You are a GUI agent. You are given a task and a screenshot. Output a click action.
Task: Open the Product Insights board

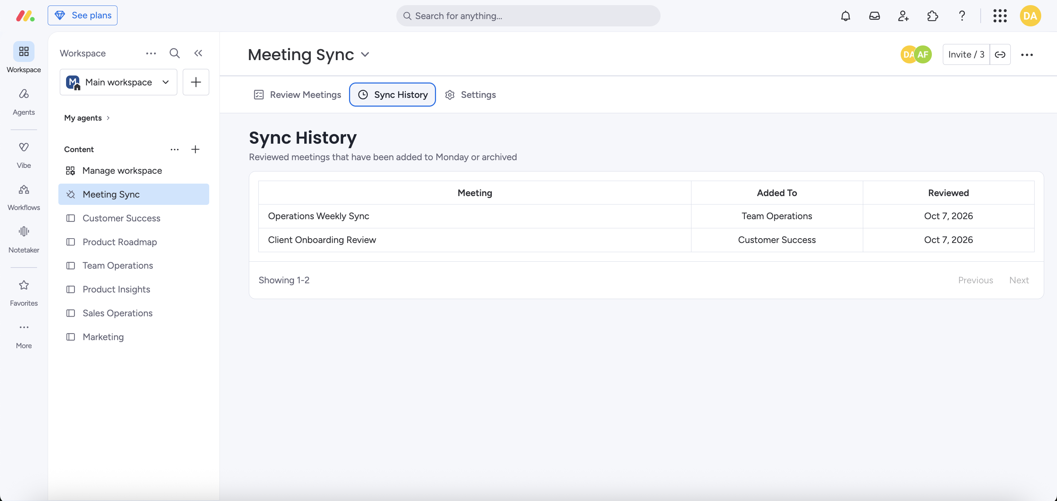[134, 289]
